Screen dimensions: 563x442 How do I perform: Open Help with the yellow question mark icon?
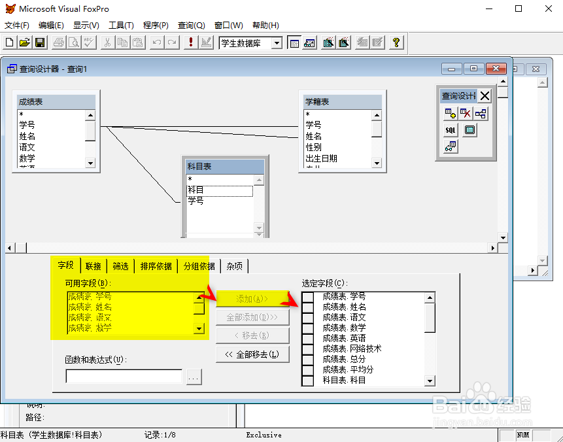coord(396,42)
